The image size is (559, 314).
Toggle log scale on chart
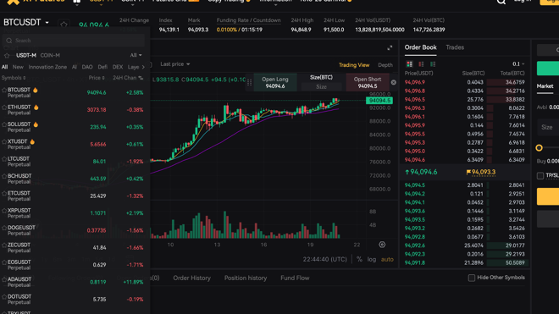(x=372, y=260)
